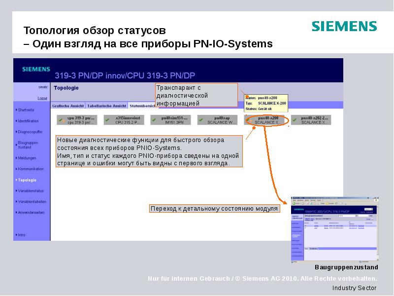This screenshot has height=296, width=394.
Task: Switch to the Grafische Ansicht tab
Action: pyautogui.click(x=68, y=106)
